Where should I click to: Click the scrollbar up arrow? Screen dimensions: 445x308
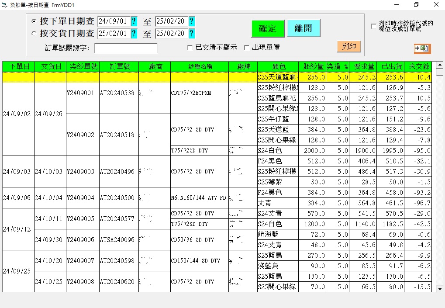click(x=440, y=65)
